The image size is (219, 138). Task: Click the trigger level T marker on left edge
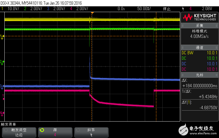pyautogui.click(x=3, y=96)
